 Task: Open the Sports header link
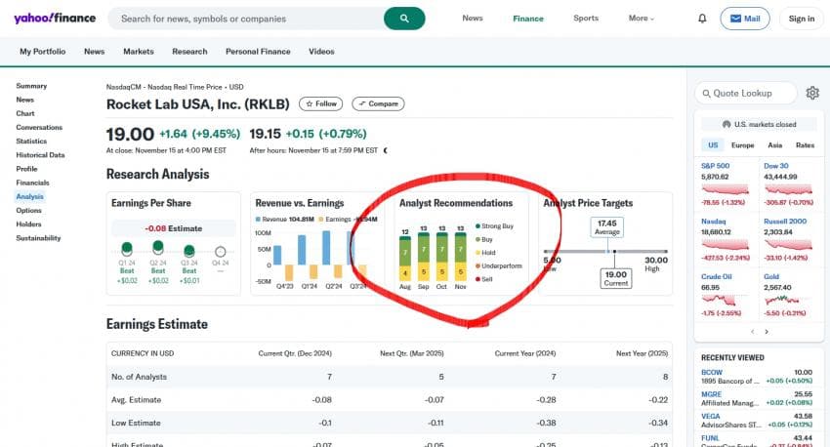[586, 18]
